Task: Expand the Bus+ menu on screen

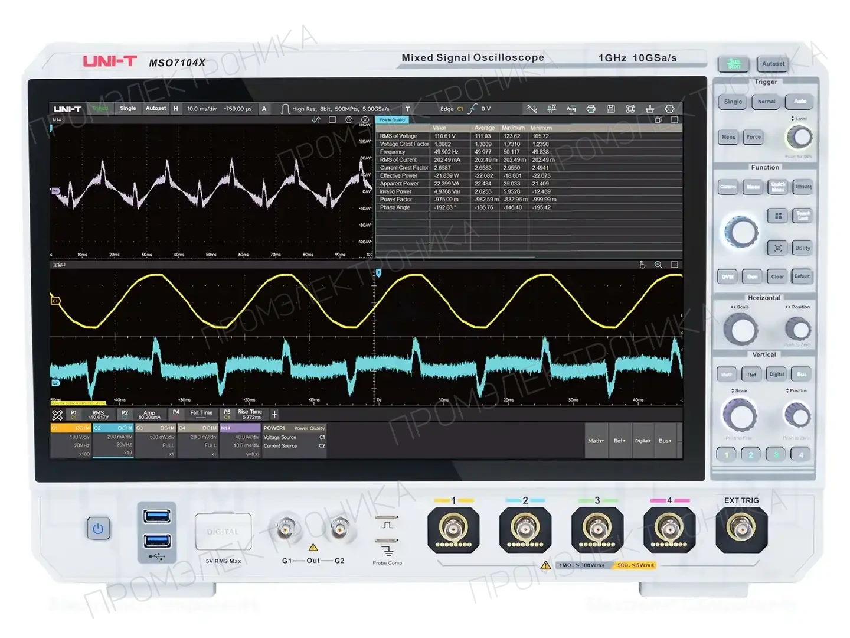Action: click(x=665, y=441)
